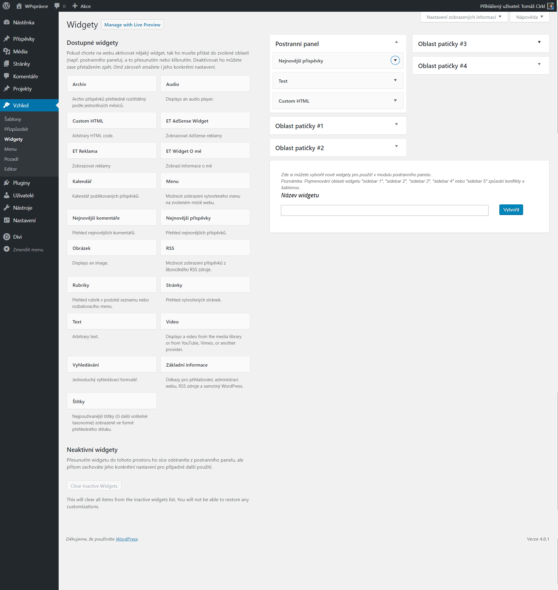
Task: Click the Příspěvky pin icon
Action: click(6, 39)
